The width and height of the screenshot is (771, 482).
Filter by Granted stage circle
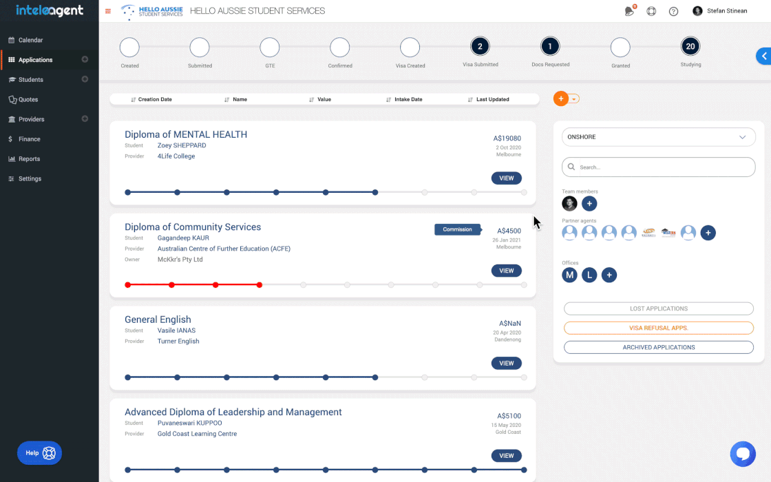(x=620, y=48)
